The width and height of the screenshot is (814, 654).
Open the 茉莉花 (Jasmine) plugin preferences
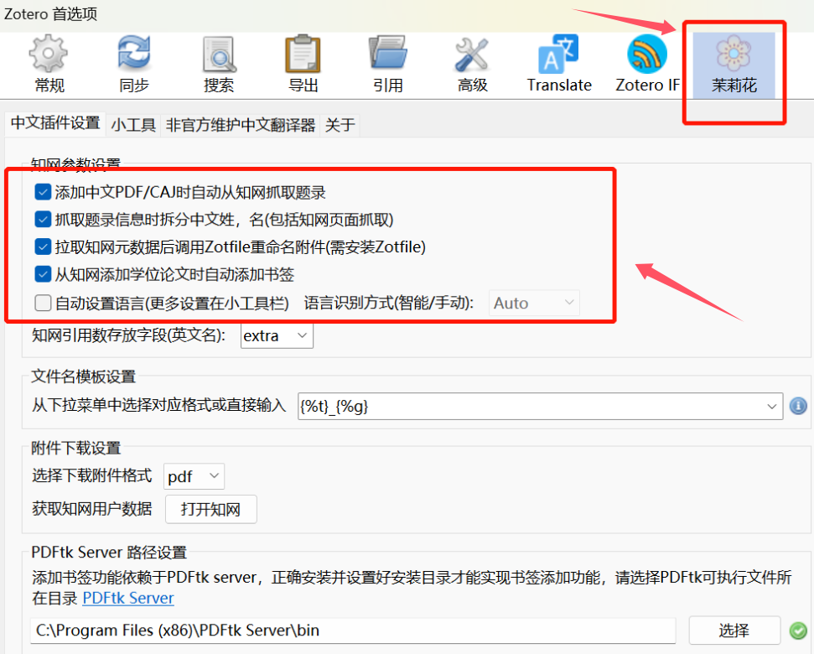(734, 65)
